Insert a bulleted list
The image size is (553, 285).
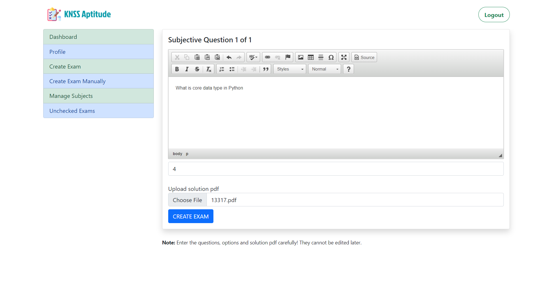coord(232,69)
